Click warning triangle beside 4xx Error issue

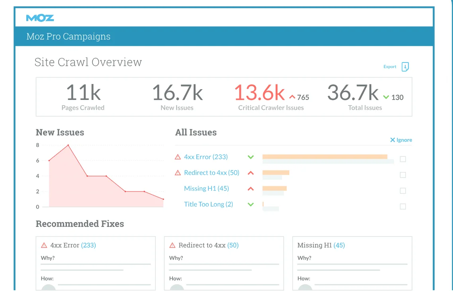[x=178, y=156]
